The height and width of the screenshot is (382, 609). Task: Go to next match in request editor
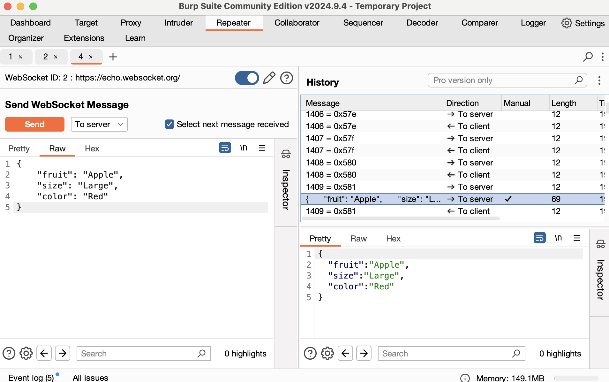coord(63,353)
